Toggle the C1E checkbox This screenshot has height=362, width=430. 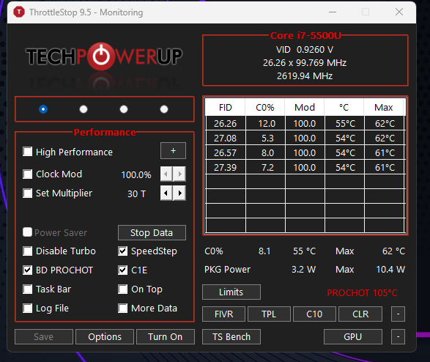122,270
